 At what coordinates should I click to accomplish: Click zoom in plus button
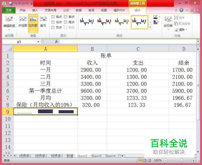point(193,160)
